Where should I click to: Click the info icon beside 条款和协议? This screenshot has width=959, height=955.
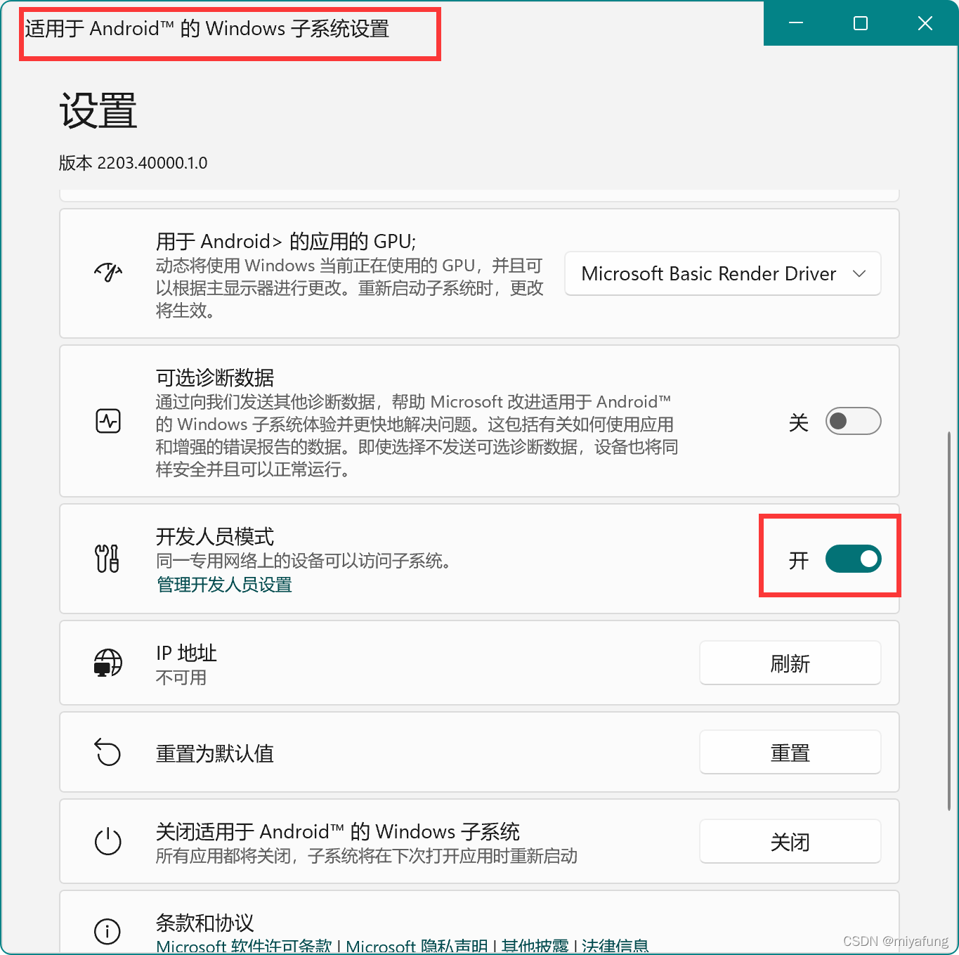click(x=107, y=932)
